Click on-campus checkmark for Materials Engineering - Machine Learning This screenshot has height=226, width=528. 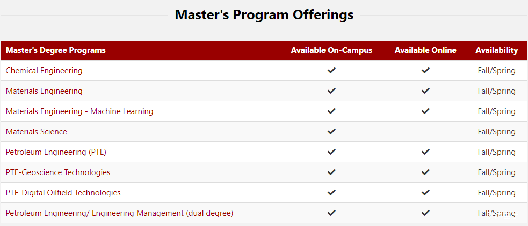point(331,111)
